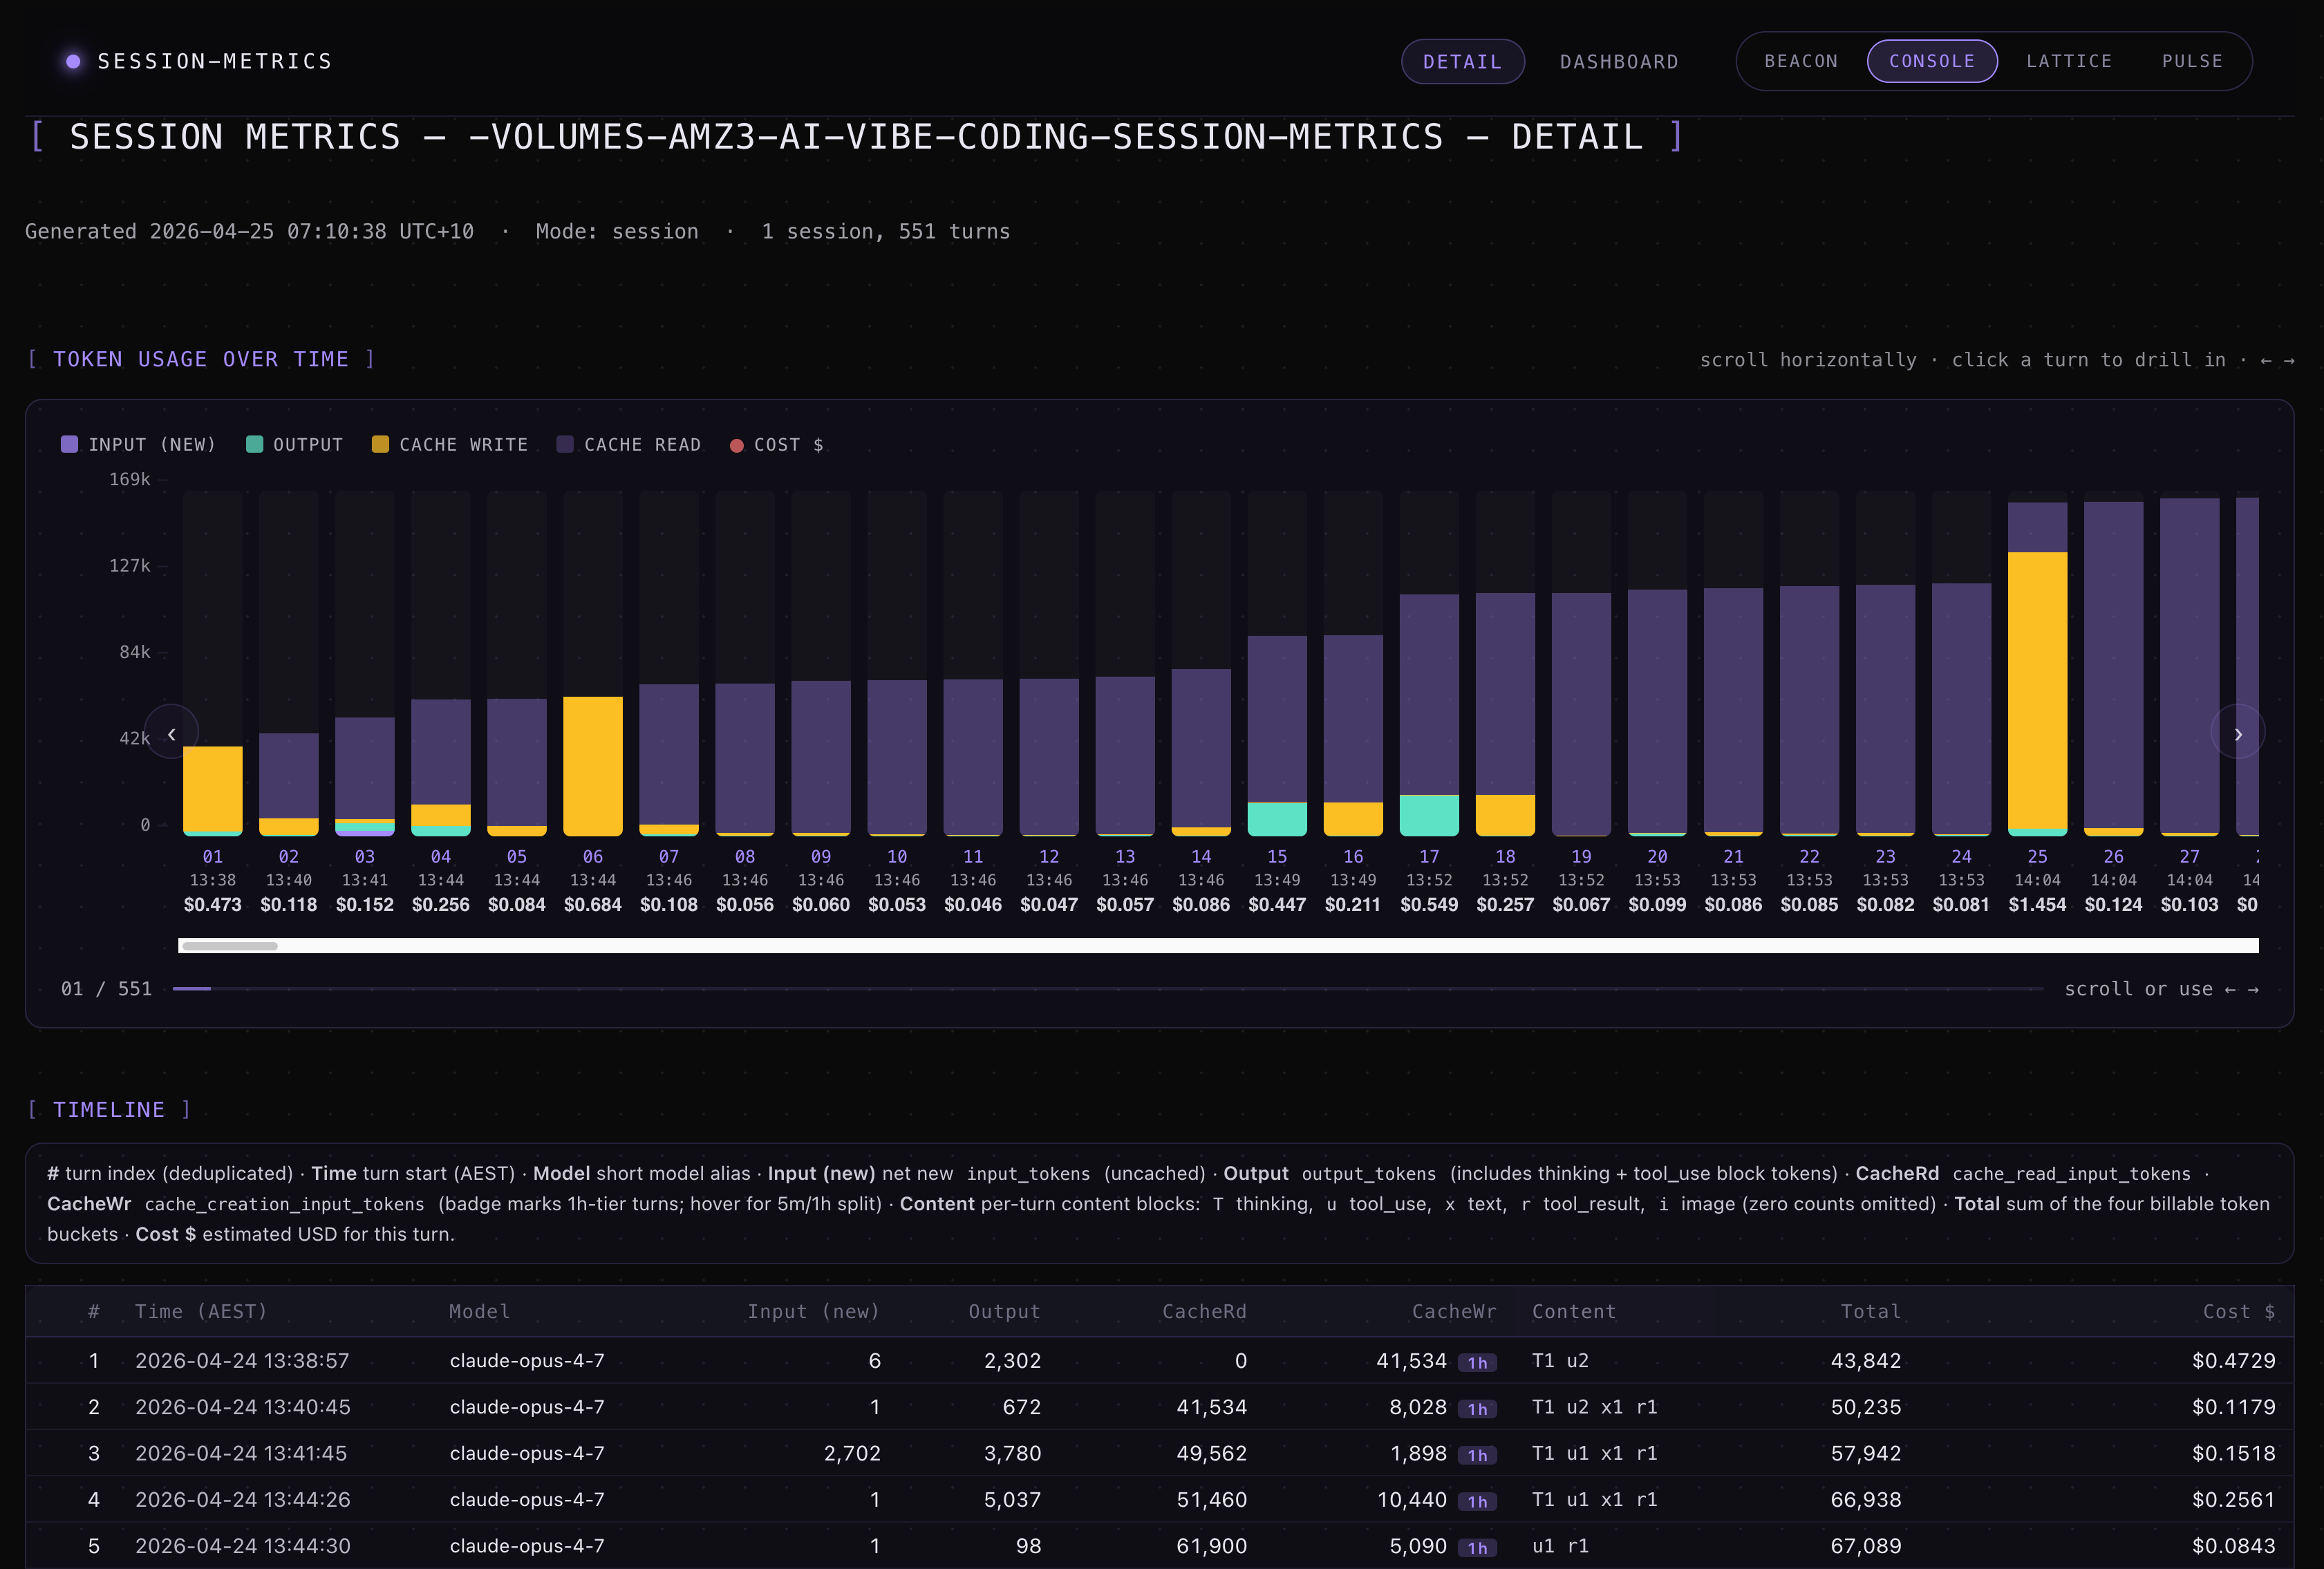2324x1569 pixels.
Task: Select the Console theme
Action: coord(1932,61)
